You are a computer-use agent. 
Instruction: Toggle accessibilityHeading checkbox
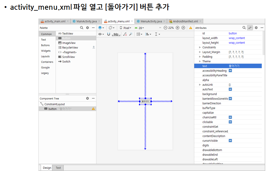(230, 71)
